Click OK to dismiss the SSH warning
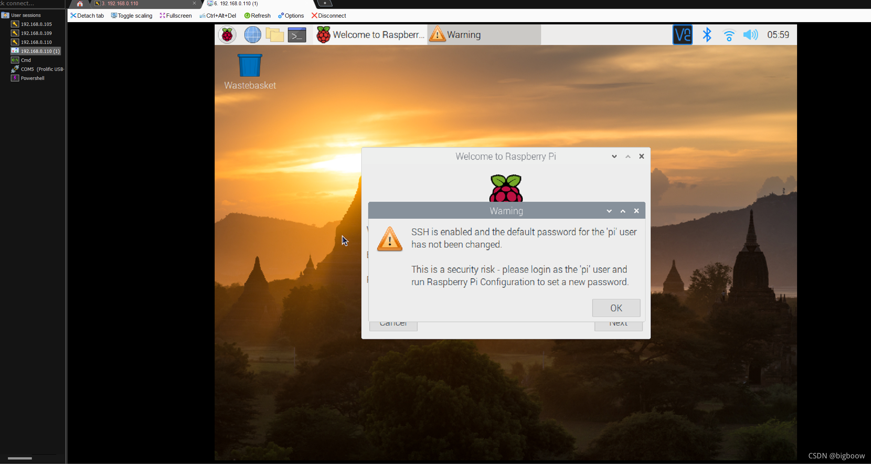This screenshot has width=871, height=464. point(616,308)
